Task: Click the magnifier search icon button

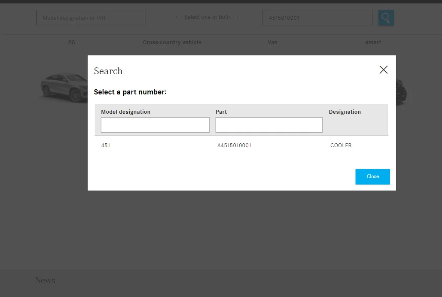Action: pos(386,18)
